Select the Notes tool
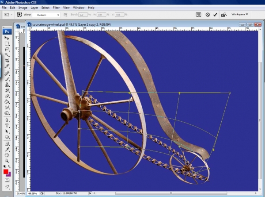This screenshot has height=197, width=265. click(7, 144)
